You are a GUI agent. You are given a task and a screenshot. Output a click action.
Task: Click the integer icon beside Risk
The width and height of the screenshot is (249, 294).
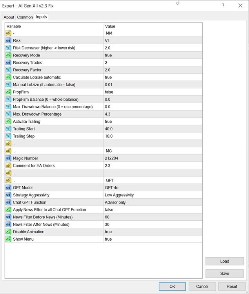8,40
